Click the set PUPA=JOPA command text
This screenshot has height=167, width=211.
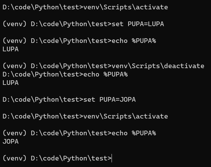point(109,100)
